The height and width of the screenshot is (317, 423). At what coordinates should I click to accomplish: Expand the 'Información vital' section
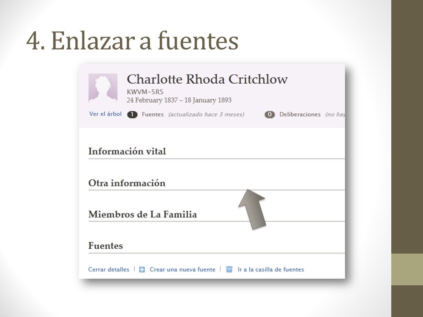point(127,151)
